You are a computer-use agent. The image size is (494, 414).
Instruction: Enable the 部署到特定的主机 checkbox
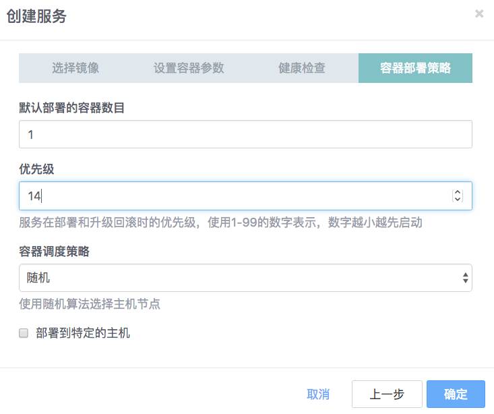point(24,333)
